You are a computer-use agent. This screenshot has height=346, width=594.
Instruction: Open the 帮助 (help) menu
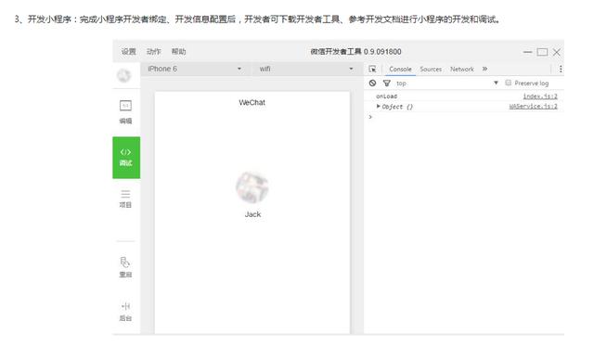tap(178, 52)
